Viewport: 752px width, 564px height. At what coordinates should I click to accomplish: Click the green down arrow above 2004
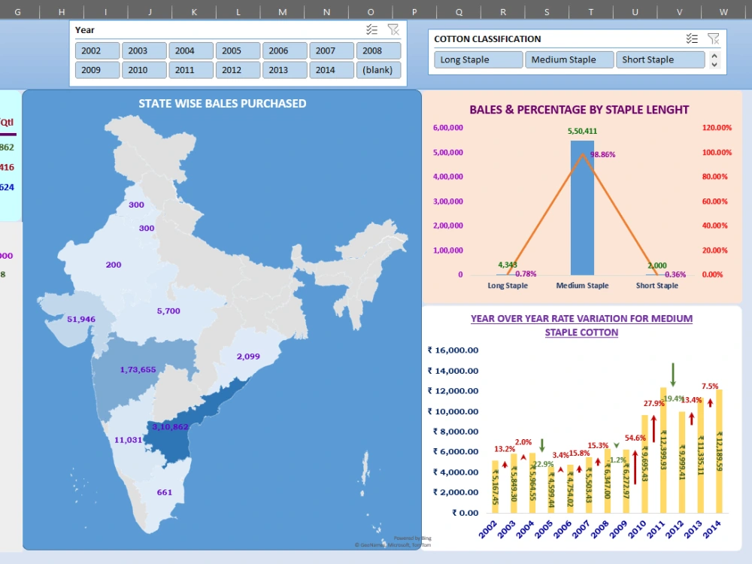[x=542, y=445]
